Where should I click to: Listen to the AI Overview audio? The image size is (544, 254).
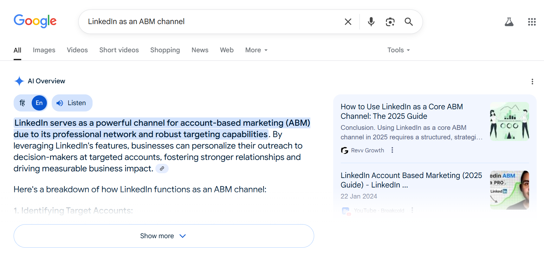pyautogui.click(x=72, y=103)
